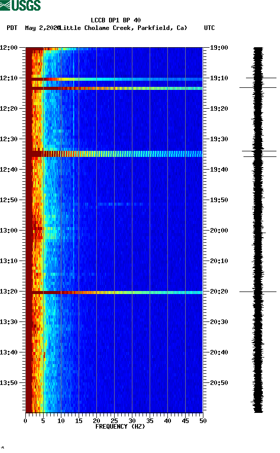Click the 5 Hz frequency axis label

[43, 421]
